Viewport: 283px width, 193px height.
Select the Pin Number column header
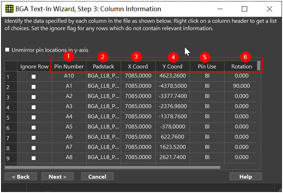click(x=69, y=66)
